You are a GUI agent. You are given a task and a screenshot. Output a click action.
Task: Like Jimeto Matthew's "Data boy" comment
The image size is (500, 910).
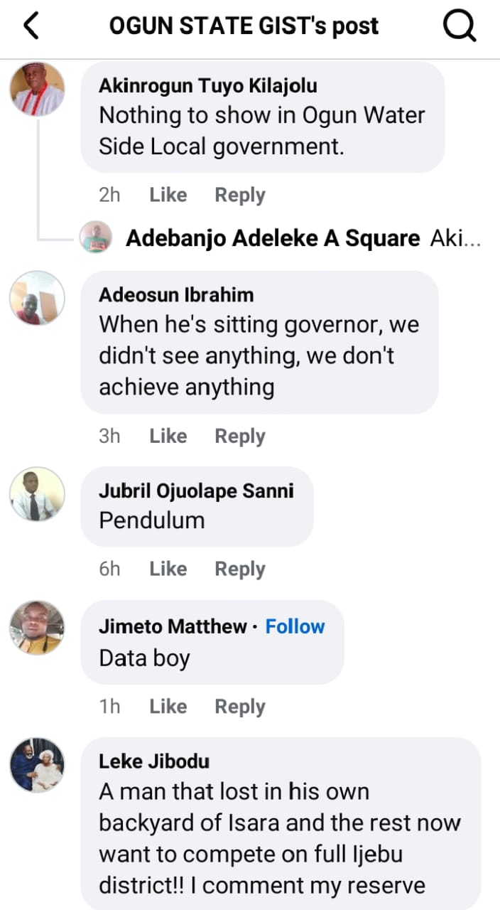tap(168, 707)
